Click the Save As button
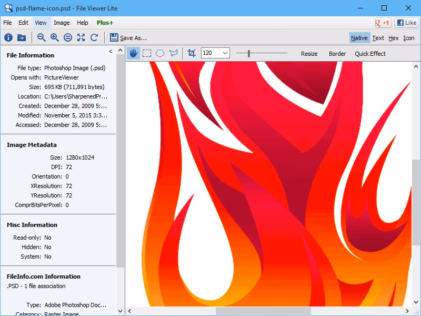This screenshot has width=421, height=316. pyautogui.click(x=132, y=37)
